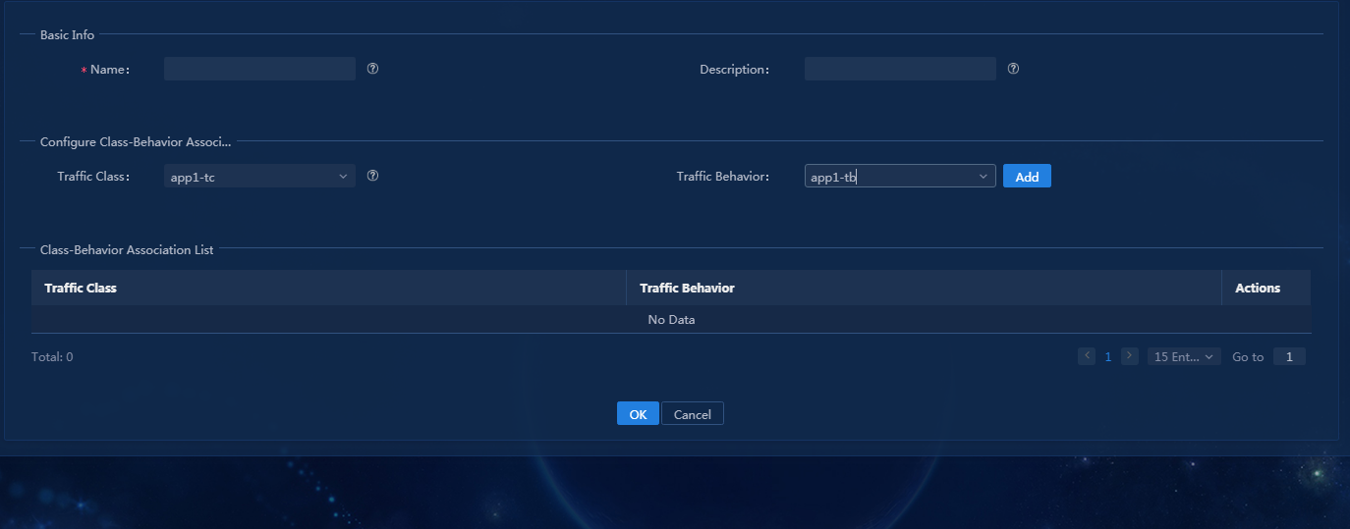Image resolution: width=1350 pixels, height=529 pixels.
Task: Focus the Description input field
Action: 900,69
